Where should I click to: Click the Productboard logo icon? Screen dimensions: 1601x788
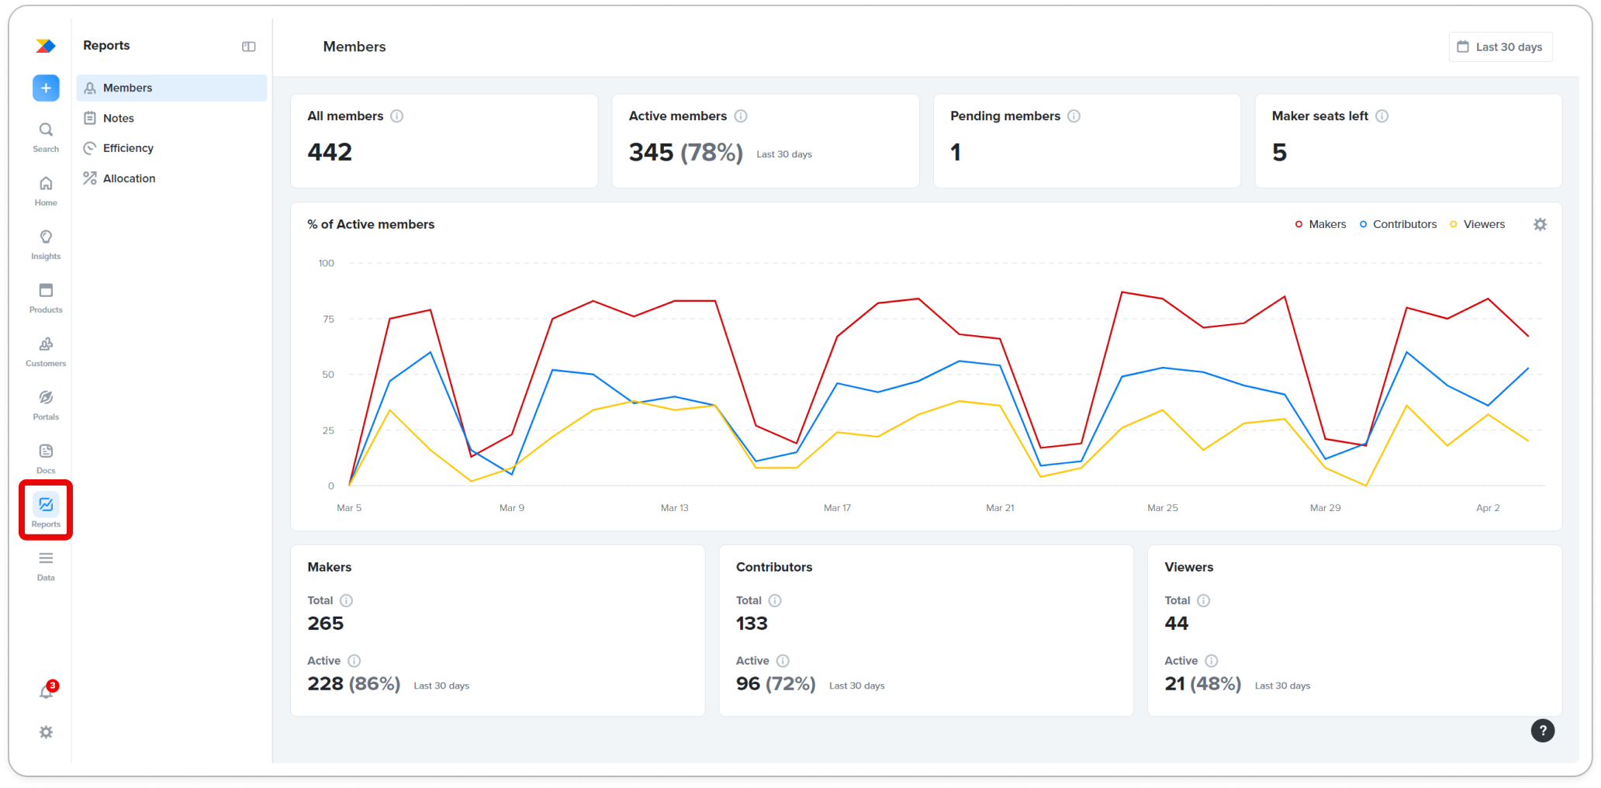click(x=46, y=46)
